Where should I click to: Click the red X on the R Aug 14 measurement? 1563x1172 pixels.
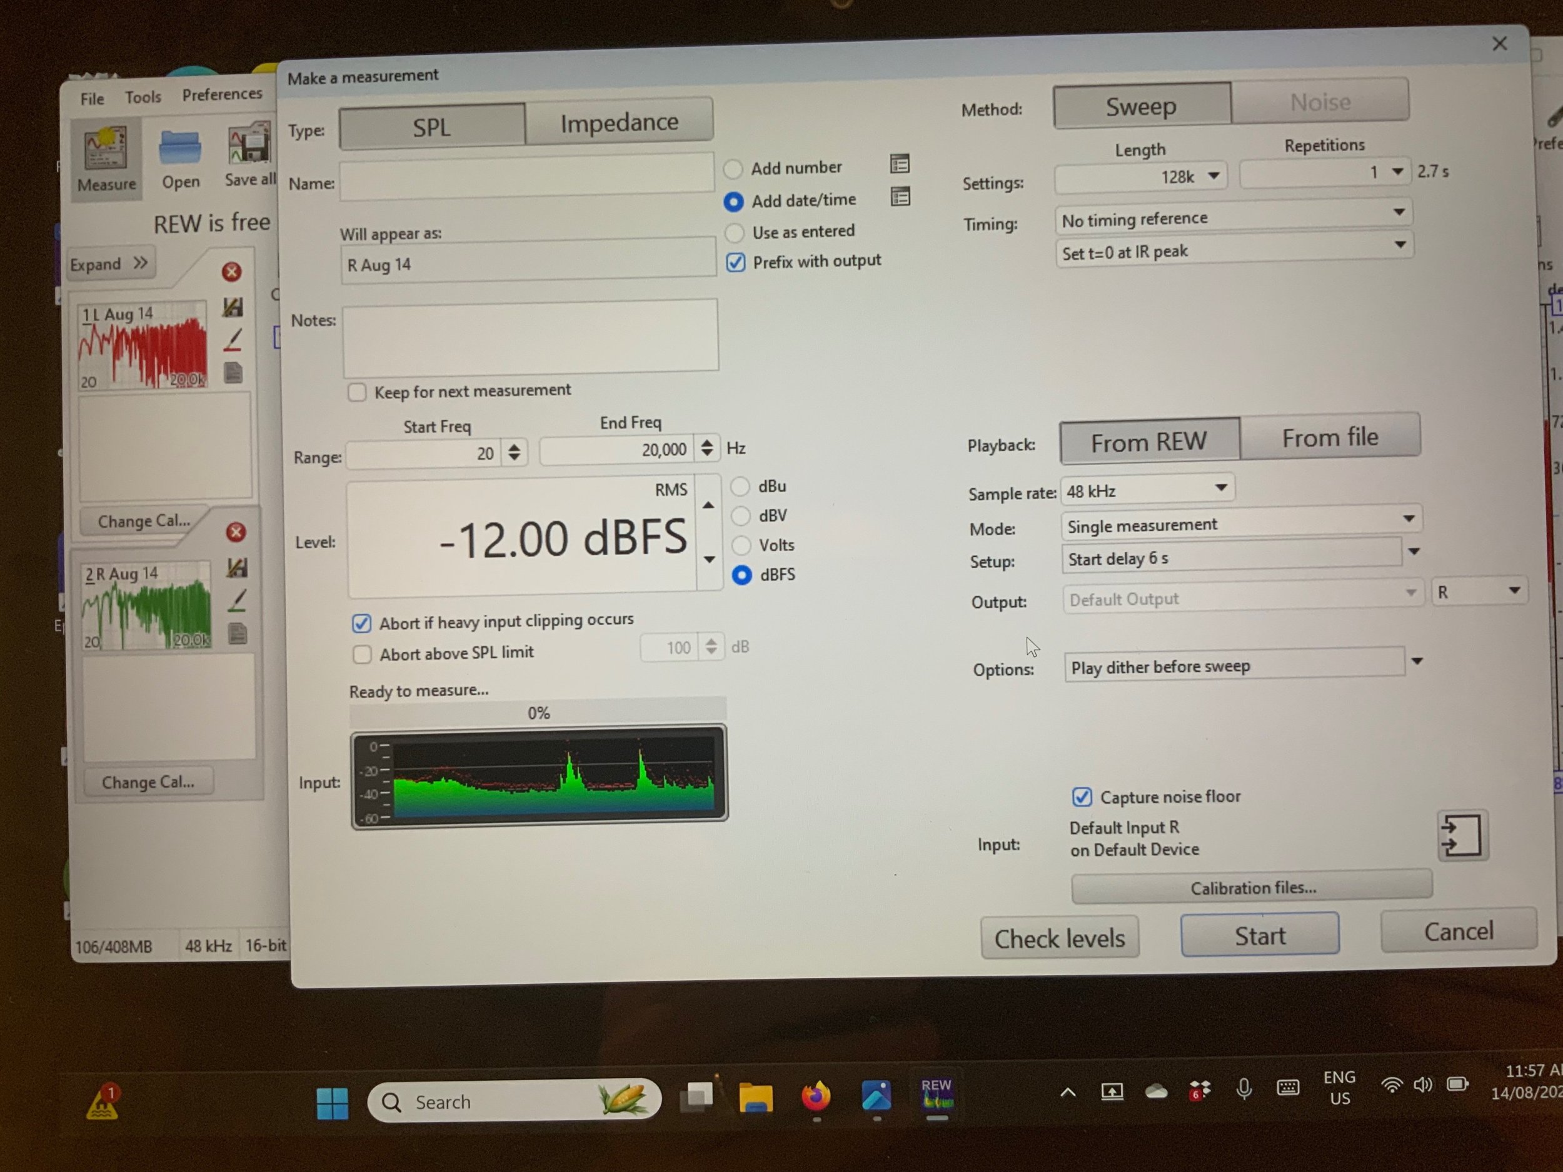[236, 532]
